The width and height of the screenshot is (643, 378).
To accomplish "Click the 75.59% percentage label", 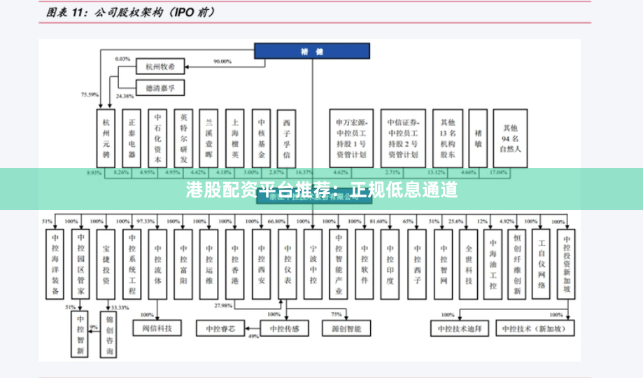I will coord(90,94).
